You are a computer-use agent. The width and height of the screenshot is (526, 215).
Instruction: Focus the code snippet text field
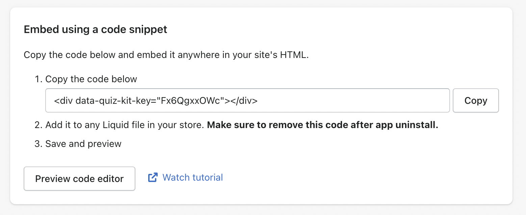click(247, 100)
